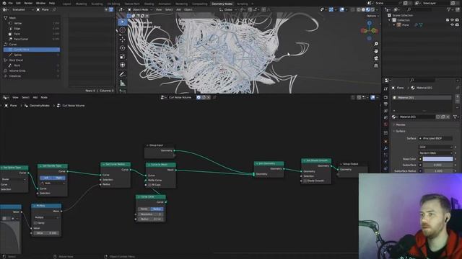
Task: Open the Global transform orientation dropdown
Action: (x=227, y=9)
